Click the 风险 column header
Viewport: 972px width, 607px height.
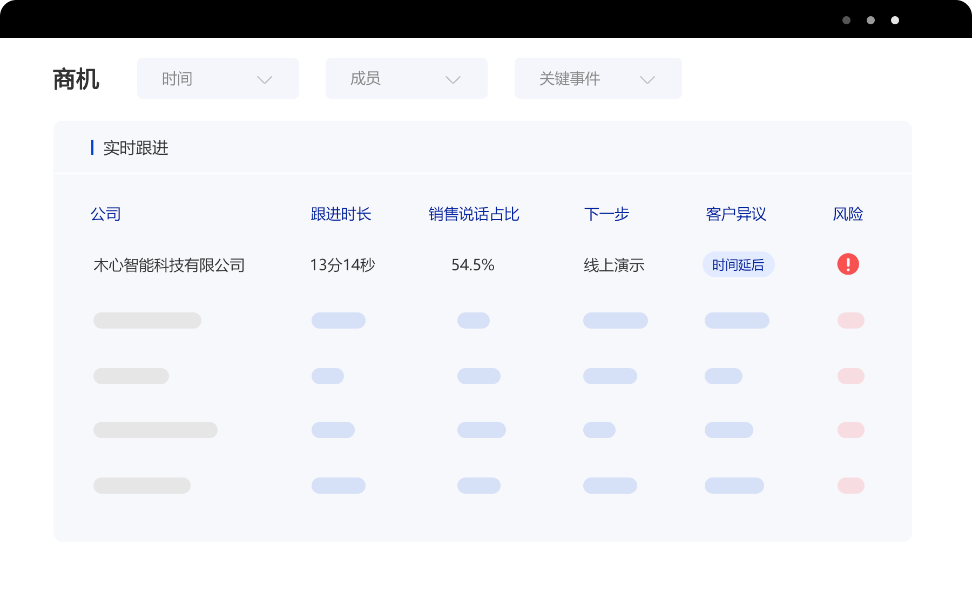848,214
